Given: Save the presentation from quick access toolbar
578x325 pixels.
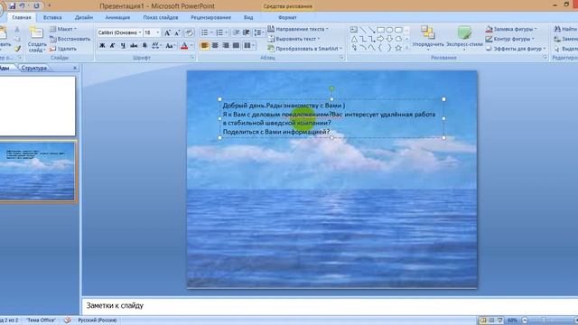Looking at the screenshot, I should [x=12, y=6].
